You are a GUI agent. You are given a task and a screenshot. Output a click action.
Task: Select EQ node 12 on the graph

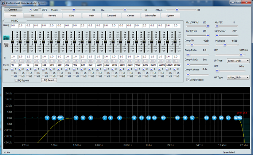pyautogui.click(x=148, y=118)
